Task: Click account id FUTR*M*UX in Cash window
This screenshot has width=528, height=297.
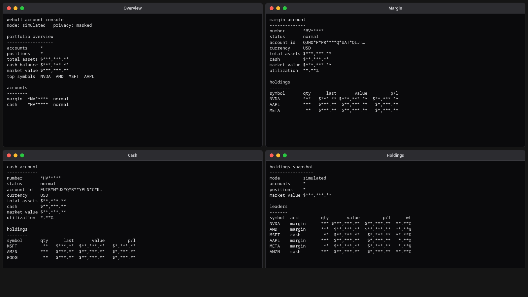Action: (x=71, y=190)
